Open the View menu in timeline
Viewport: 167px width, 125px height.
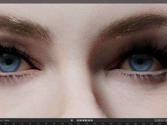1,120
